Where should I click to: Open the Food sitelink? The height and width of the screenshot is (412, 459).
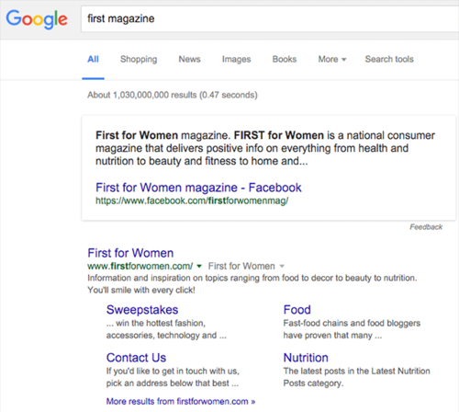[x=297, y=310]
